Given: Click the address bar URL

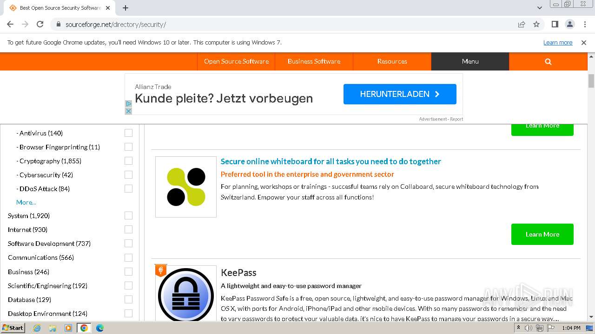Looking at the screenshot, I should coord(116,24).
